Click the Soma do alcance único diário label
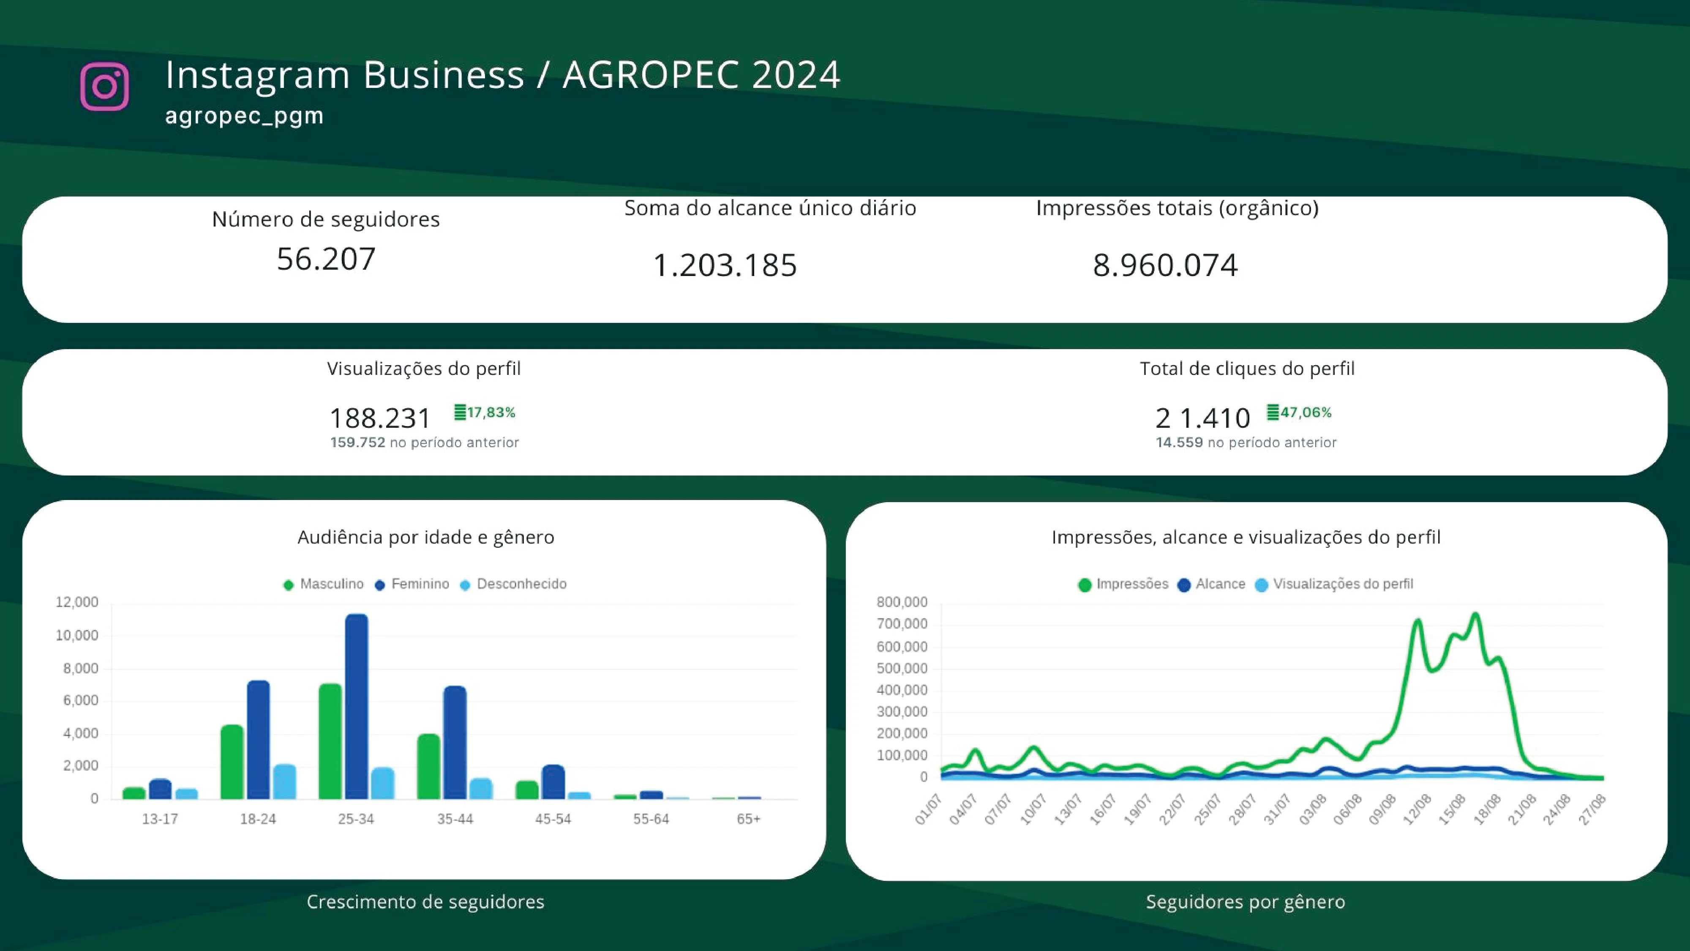 coord(770,208)
